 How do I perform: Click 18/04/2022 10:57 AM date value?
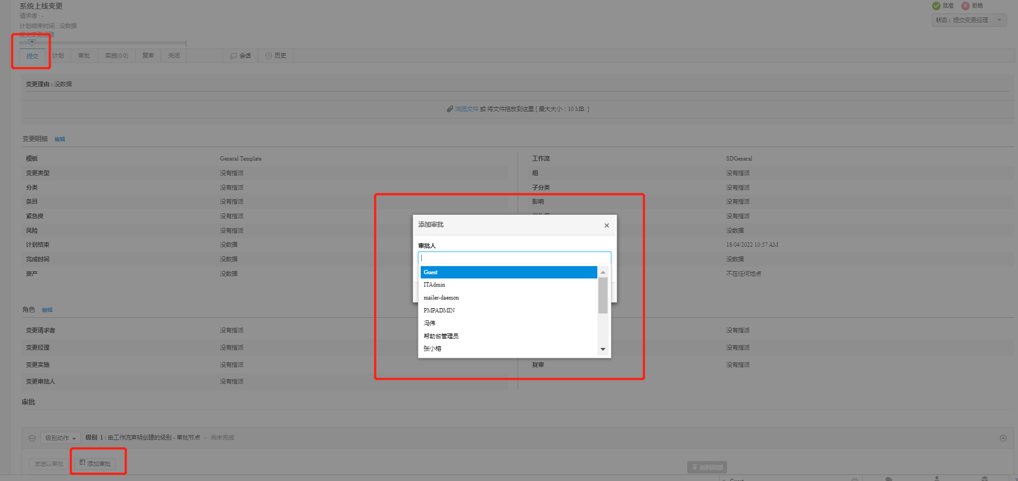coord(752,245)
